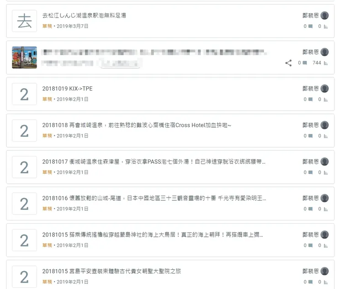Click author avatar on the 744-view post
338x289 pixels.
pyautogui.click(x=324, y=52)
